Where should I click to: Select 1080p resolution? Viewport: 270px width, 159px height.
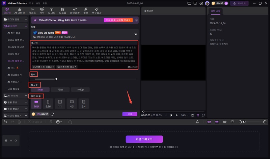click(80, 89)
